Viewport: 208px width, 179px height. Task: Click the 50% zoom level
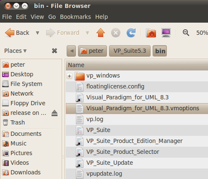click(x=202, y=33)
